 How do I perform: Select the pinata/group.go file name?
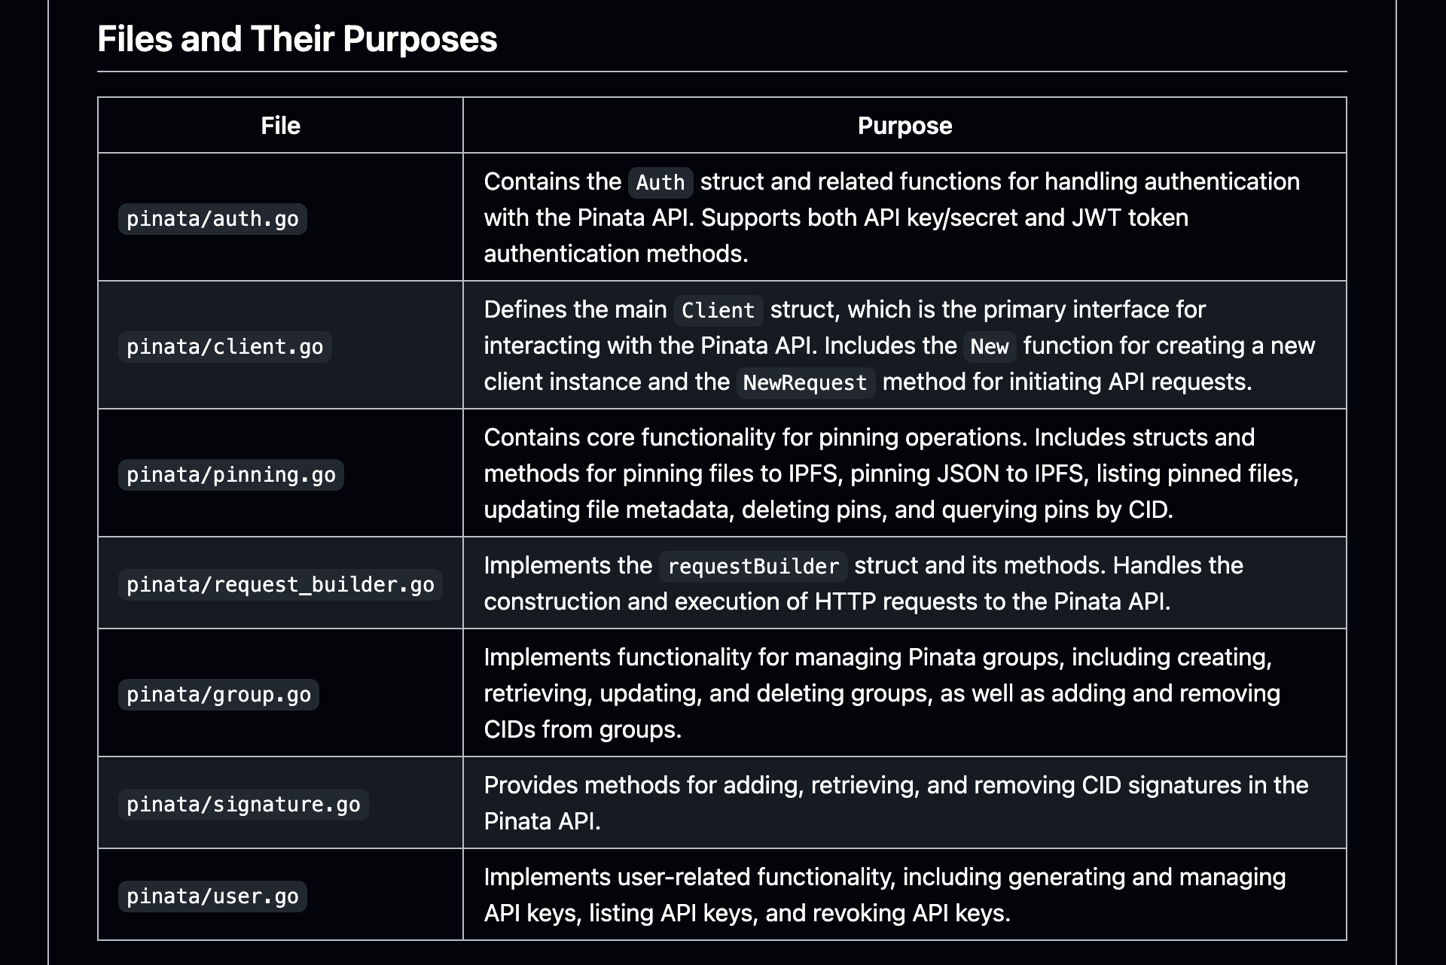pos(218,695)
